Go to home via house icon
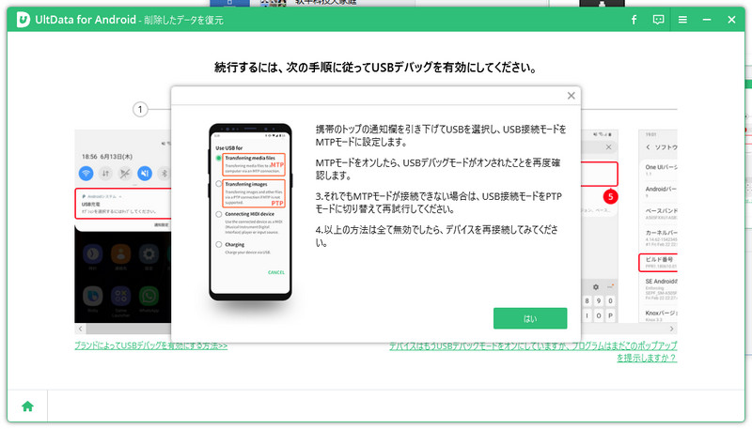 pos(27,406)
